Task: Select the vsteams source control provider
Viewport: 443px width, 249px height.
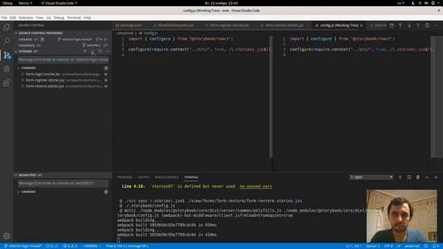Action: [63, 39]
